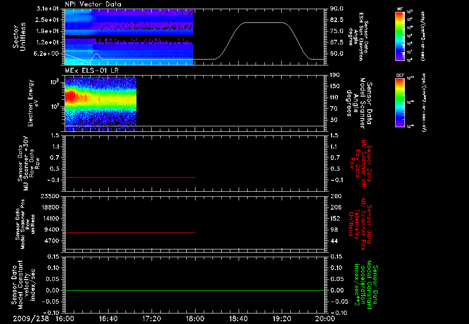Screen dimensions: 469x324
Task: Click the green zero line in velocity panel
Action: click(x=195, y=290)
